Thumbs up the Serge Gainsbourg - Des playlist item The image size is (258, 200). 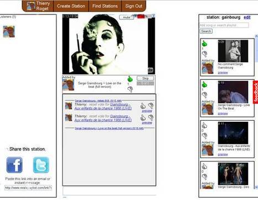[x=204, y=166]
